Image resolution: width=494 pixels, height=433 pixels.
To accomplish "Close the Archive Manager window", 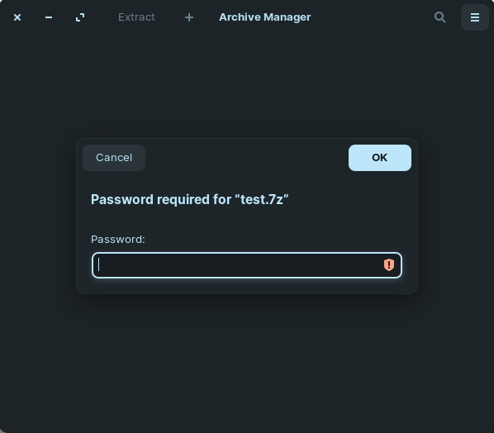I will [17, 17].
